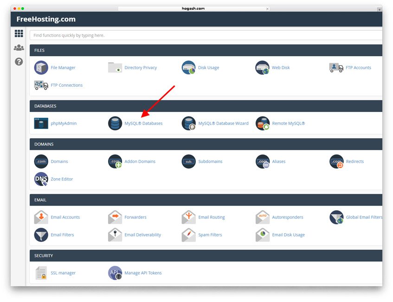This screenshot has width=393, height=302.
Task: Click the Forwarders envelope icon
Action: pos(115,217)
